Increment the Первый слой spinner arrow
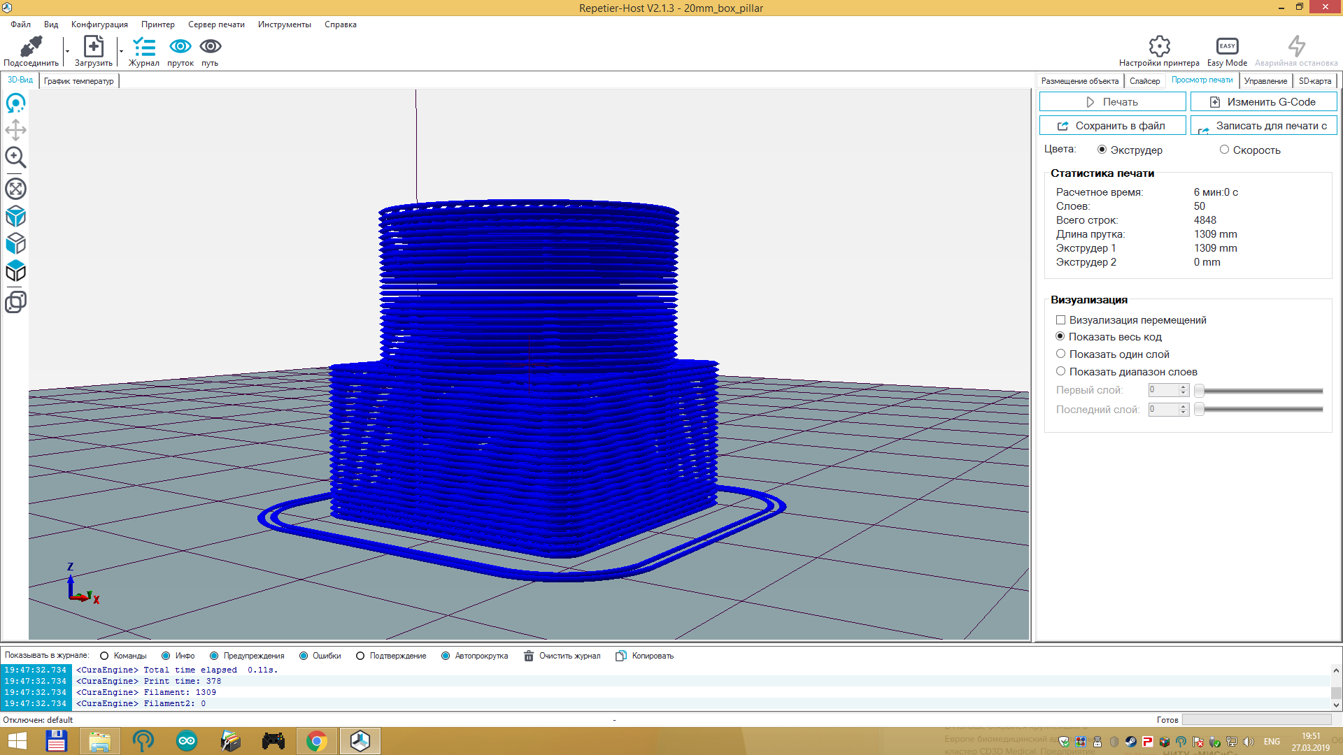Screen dimensions: 1343x755 [x=1184, y=387]
